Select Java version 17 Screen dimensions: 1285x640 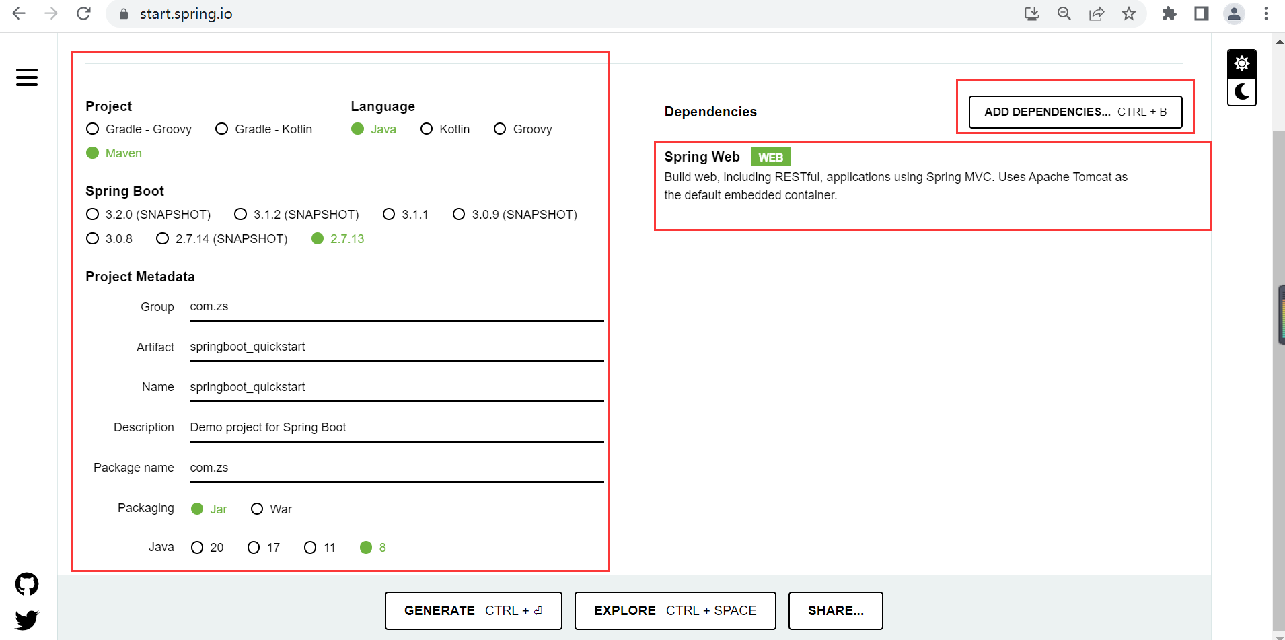tap(264, 548)
